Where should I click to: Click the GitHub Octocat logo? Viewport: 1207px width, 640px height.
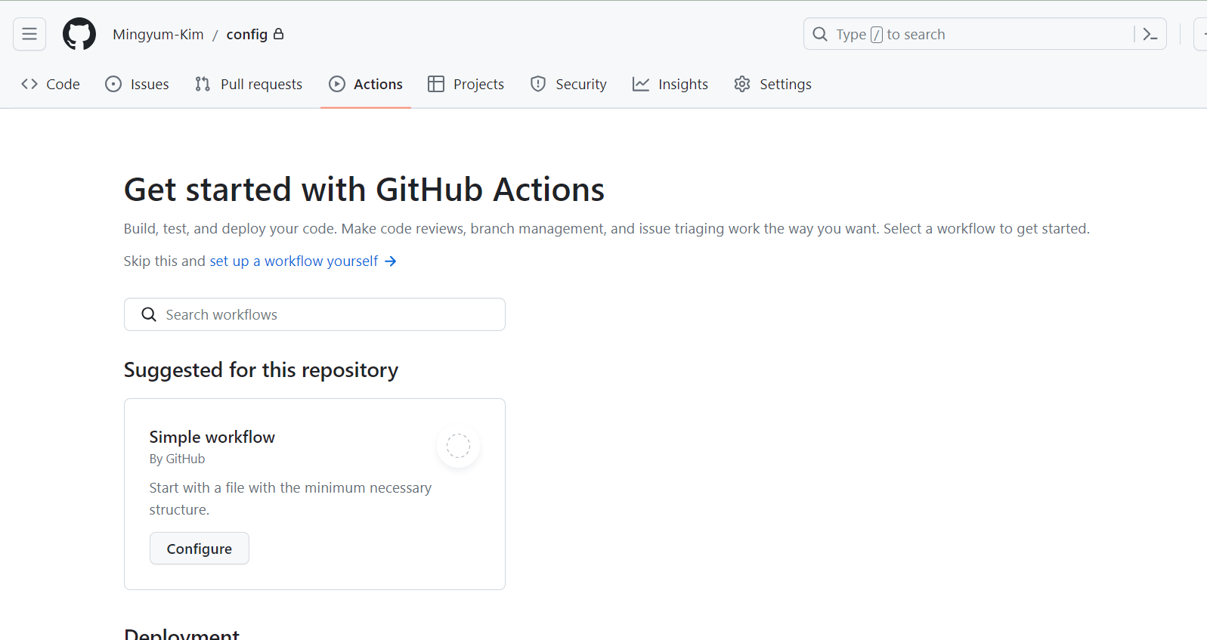(79, 34)
